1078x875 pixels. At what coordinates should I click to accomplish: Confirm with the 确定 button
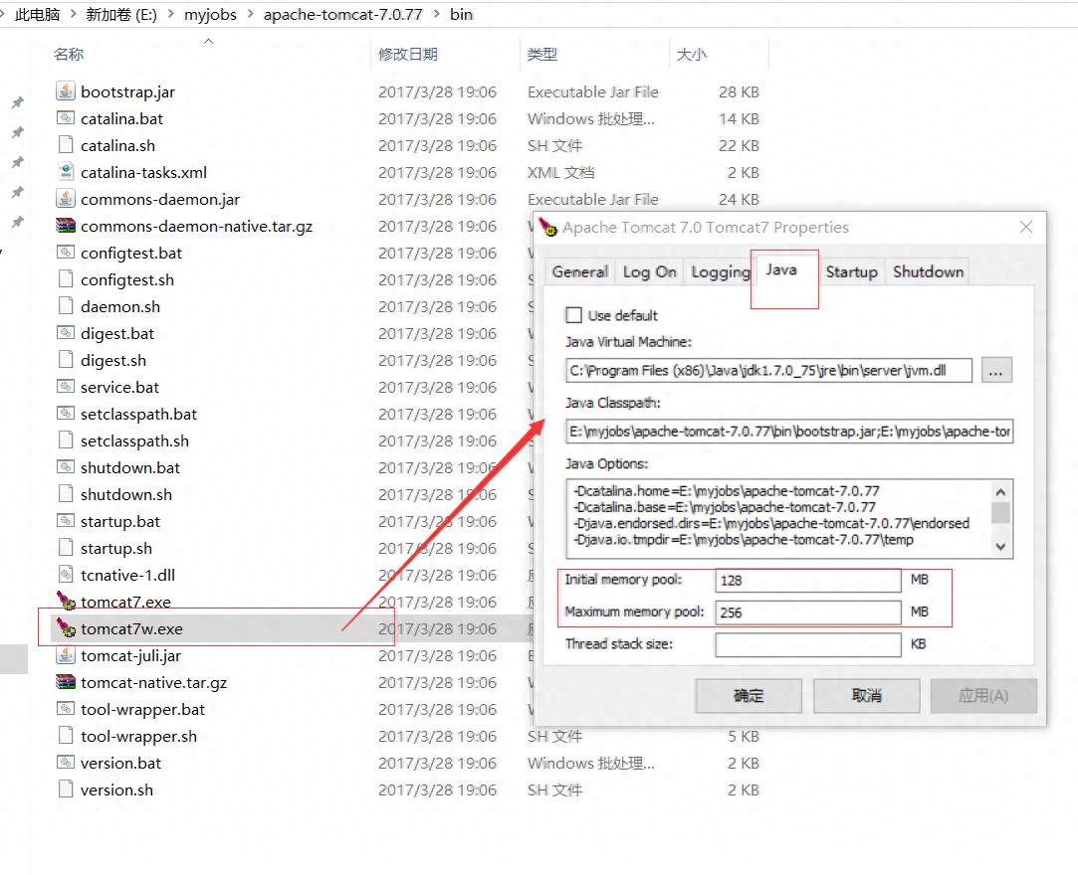pyautogui.click(x=749, y=696)
